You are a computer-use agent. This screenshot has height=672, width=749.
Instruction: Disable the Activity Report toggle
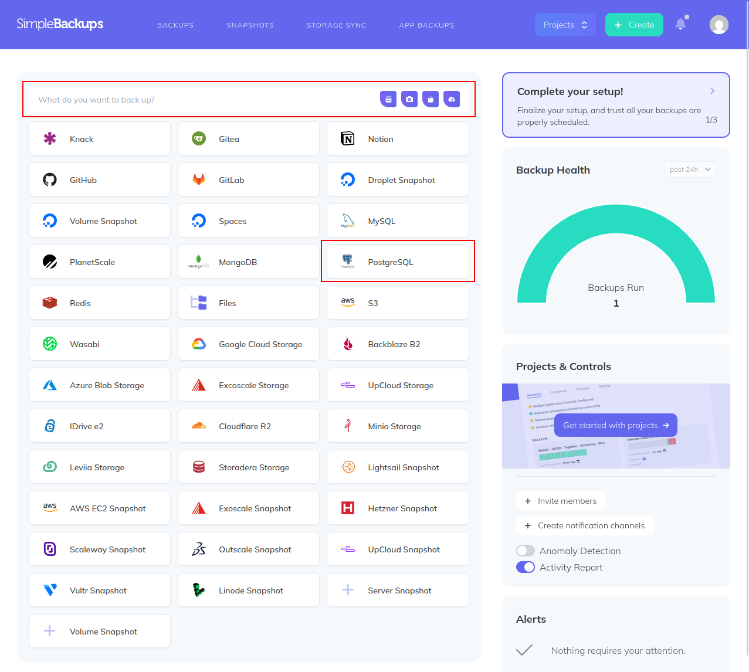point(526,567)
